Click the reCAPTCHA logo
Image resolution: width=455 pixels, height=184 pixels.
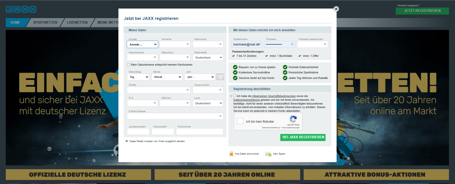293,119
